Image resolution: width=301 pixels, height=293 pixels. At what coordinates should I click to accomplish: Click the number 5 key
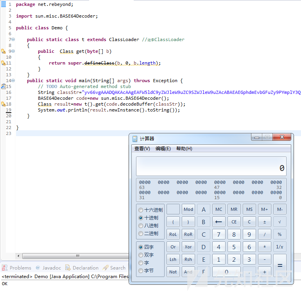point(234,247)
